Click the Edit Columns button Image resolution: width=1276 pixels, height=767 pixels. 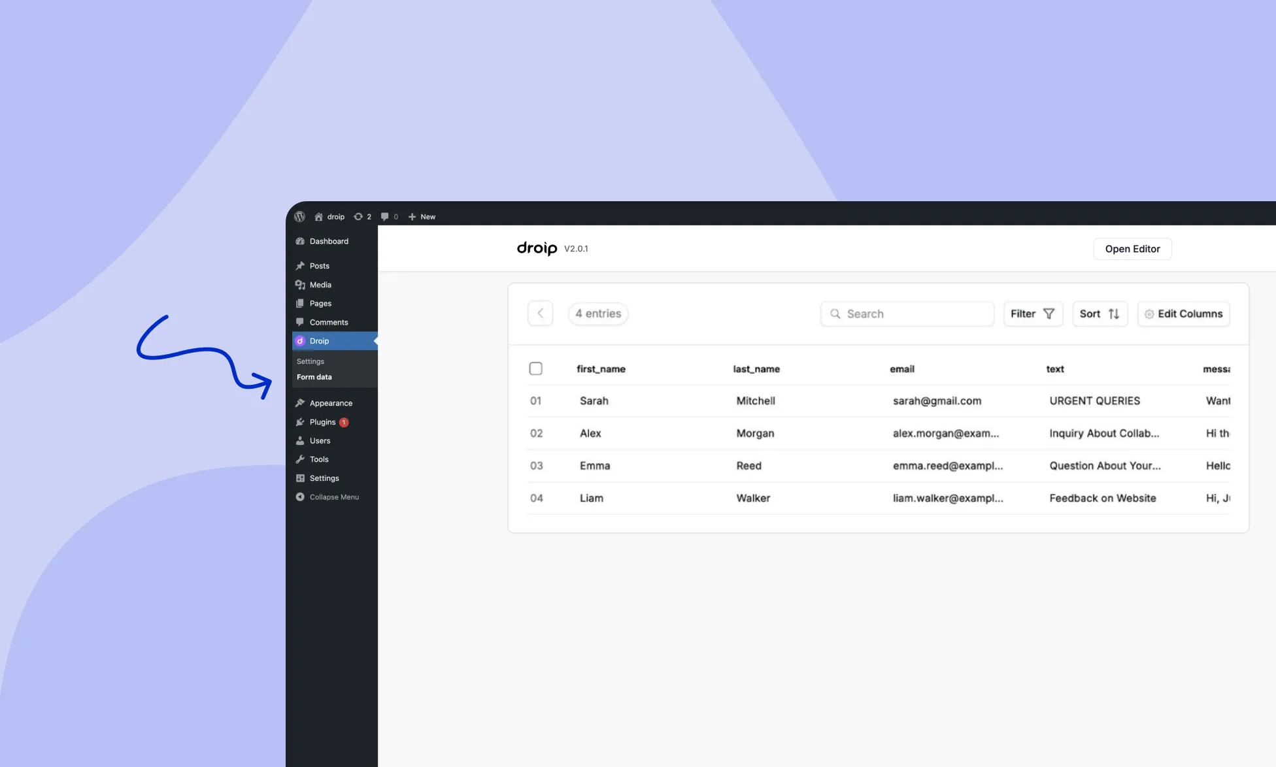click(1183, 314)
